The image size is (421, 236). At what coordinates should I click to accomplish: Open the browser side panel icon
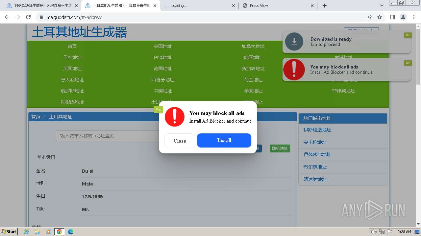392,17
